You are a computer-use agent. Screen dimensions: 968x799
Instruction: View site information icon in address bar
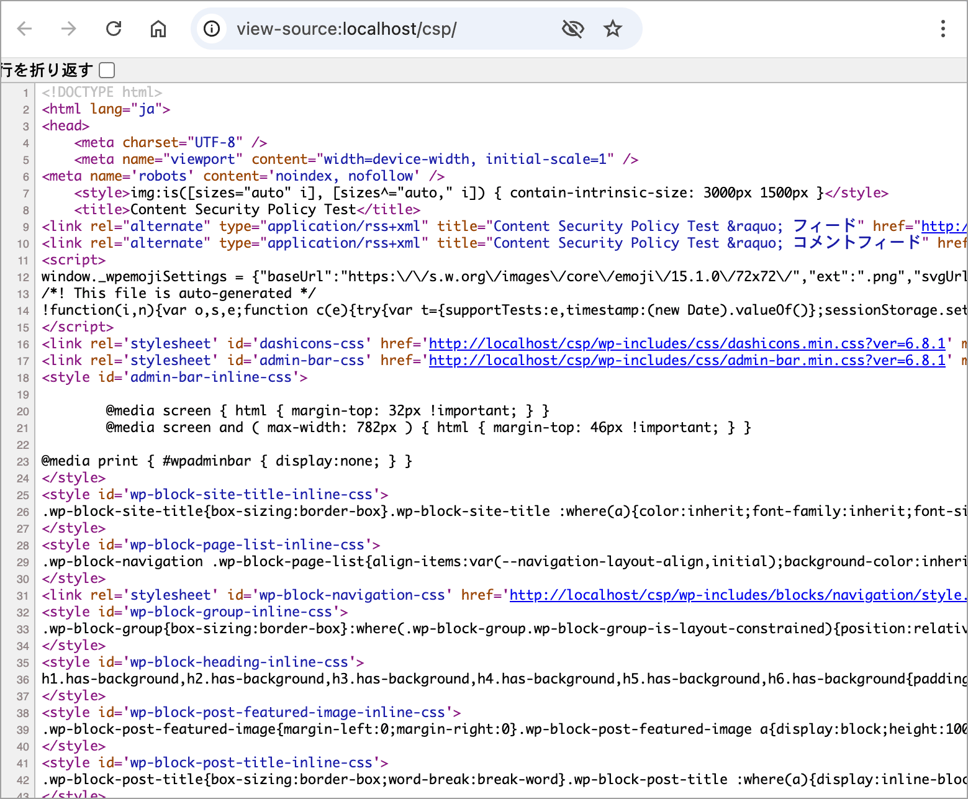tap(212, 29)
